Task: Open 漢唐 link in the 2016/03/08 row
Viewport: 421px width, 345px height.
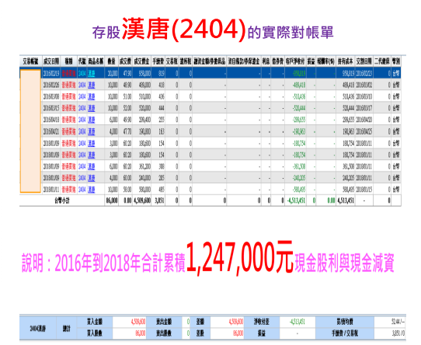Action: click(x=92, y=96)
